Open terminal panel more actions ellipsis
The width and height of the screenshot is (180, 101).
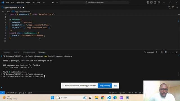point(169,52)
